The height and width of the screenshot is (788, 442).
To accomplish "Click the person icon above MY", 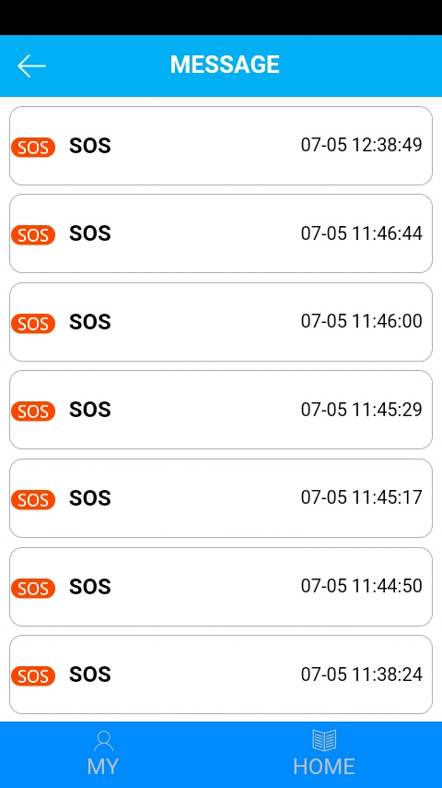I will (x=103, y=741).
